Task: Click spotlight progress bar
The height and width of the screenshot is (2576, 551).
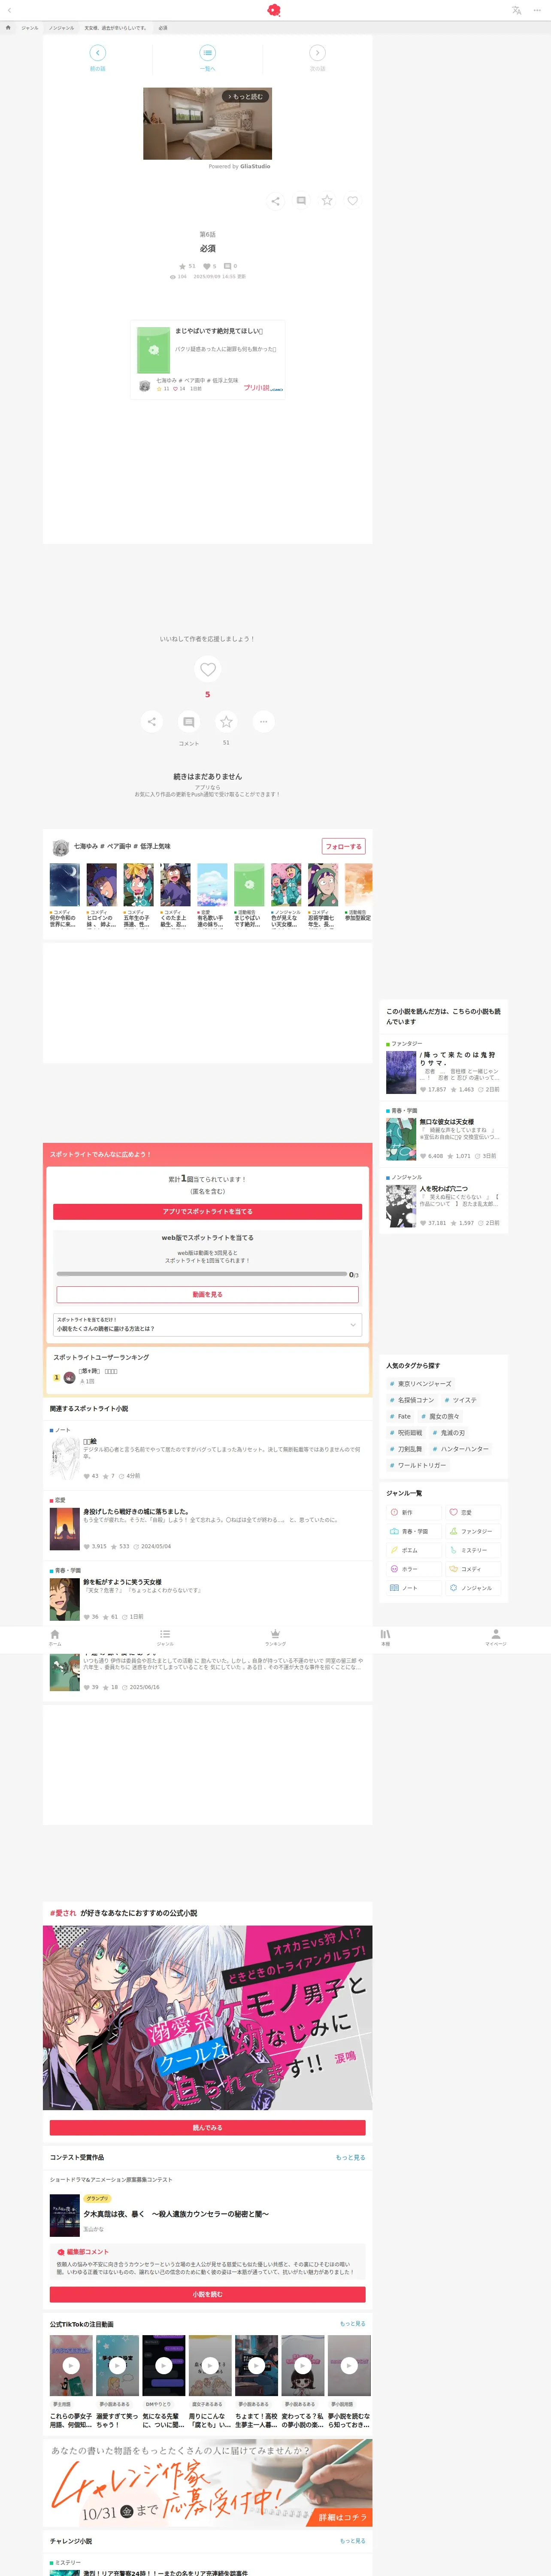Action: click(202, 1274)
